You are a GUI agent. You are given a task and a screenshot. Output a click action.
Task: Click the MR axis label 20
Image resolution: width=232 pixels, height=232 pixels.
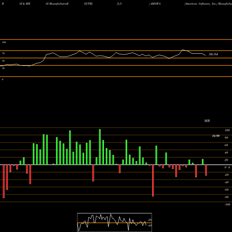click(x=226, y=160)
